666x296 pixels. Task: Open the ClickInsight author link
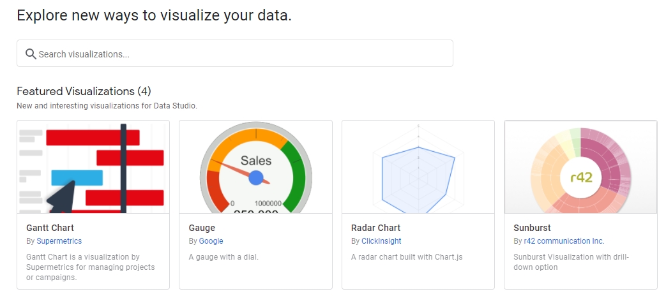382,241
